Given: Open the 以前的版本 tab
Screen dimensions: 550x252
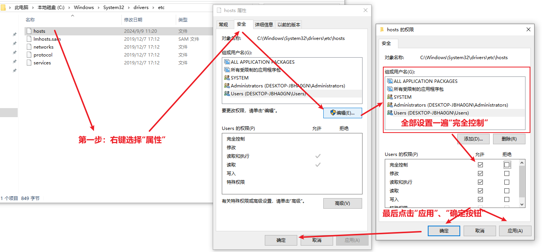Looking at the screenshot, I should 289,24.
